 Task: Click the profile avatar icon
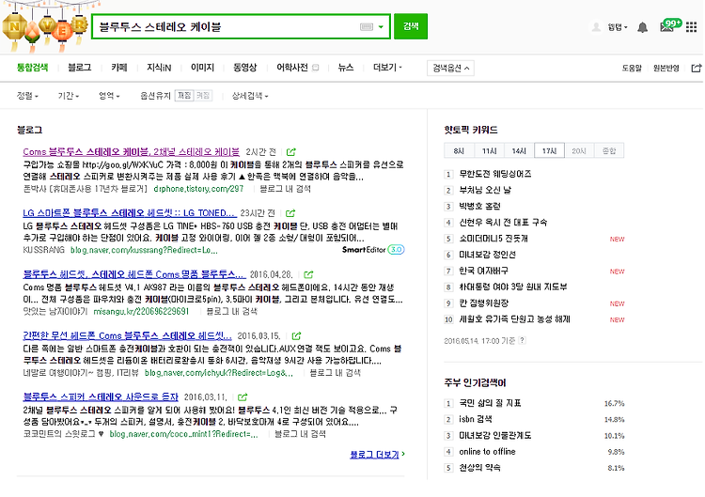(x=596, y=27)
